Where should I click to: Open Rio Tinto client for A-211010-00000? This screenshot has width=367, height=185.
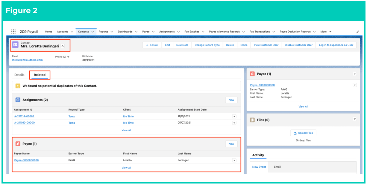point(128,123)
